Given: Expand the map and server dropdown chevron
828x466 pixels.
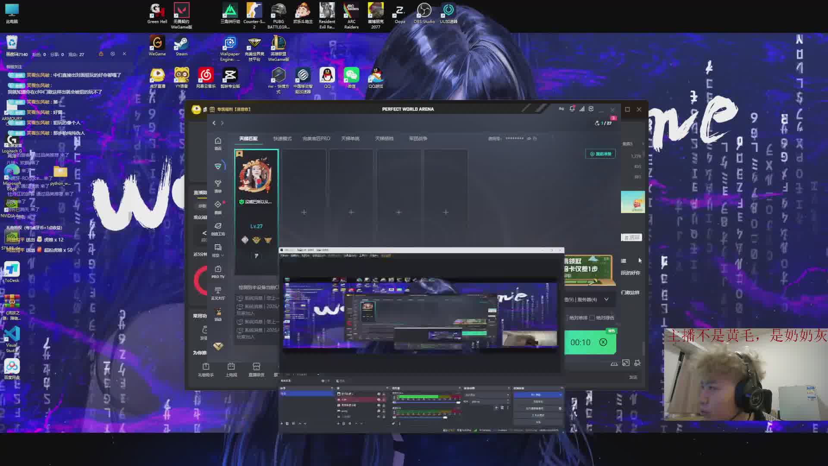Looking at the screenshot, I should 606,299.
